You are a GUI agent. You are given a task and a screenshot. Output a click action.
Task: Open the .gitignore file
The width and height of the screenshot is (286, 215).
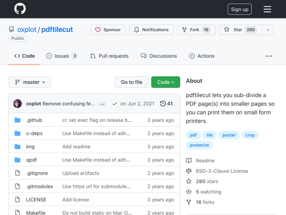point(37,173)
